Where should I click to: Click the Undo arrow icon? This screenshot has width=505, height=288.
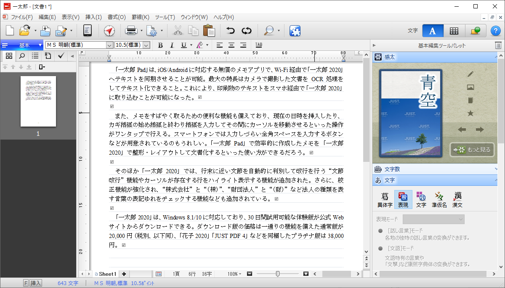[230, 31]
